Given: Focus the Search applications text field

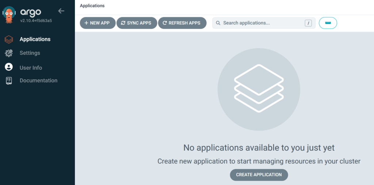Looking at the screenshot, I should 261,23.
